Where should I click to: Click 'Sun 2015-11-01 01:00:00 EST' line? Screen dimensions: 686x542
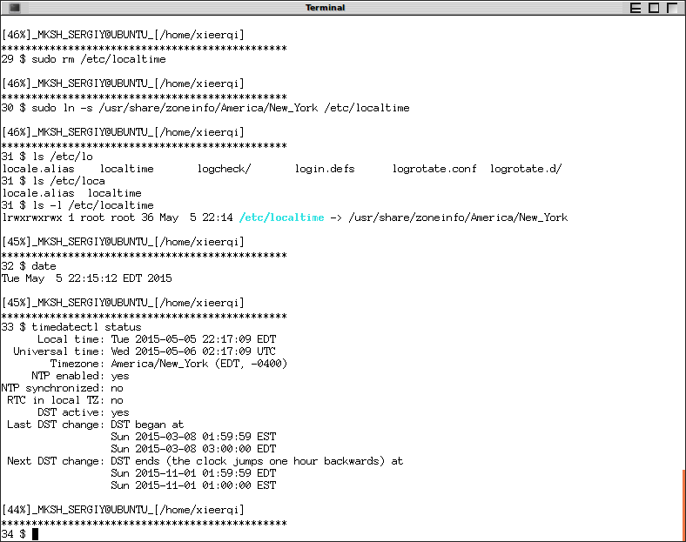click(x=193, y=485)
